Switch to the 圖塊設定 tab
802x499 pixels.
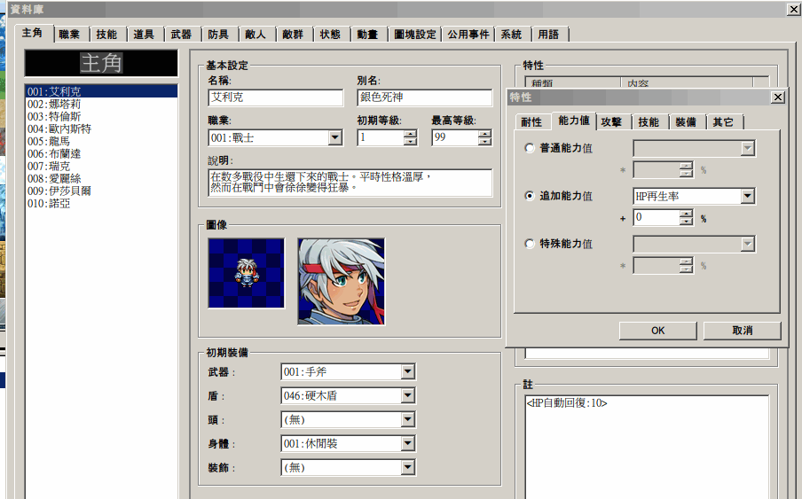point(415,35)
